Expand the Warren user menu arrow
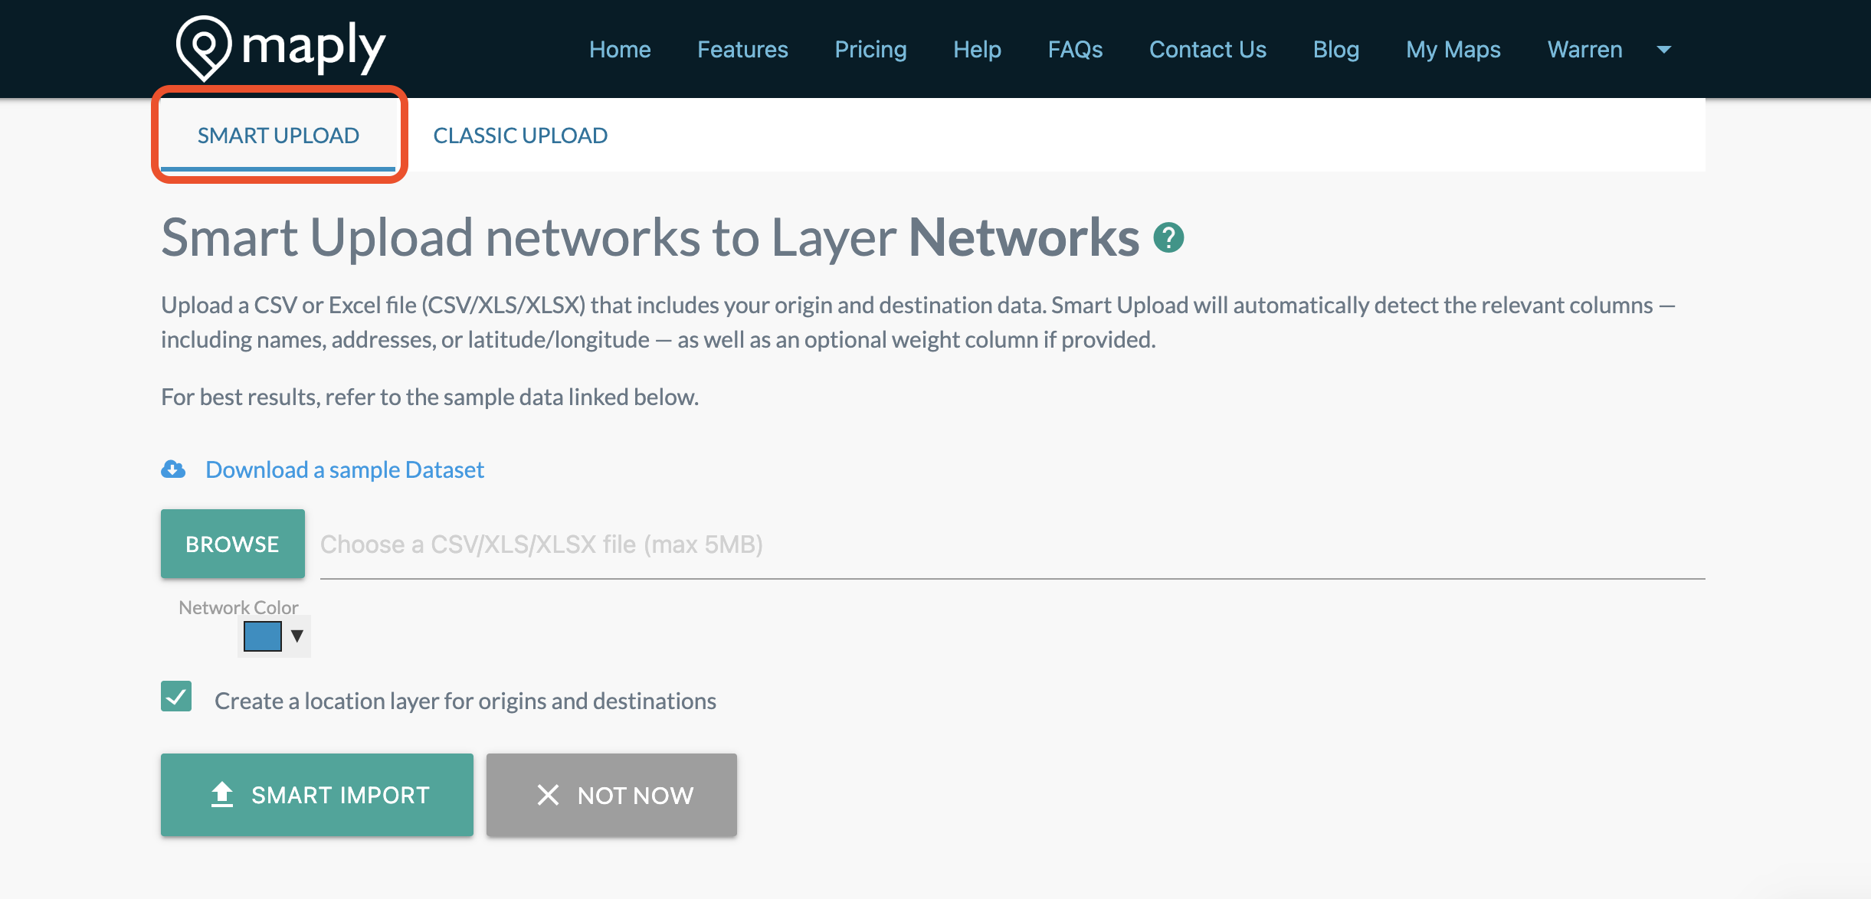 [1663, 50]
